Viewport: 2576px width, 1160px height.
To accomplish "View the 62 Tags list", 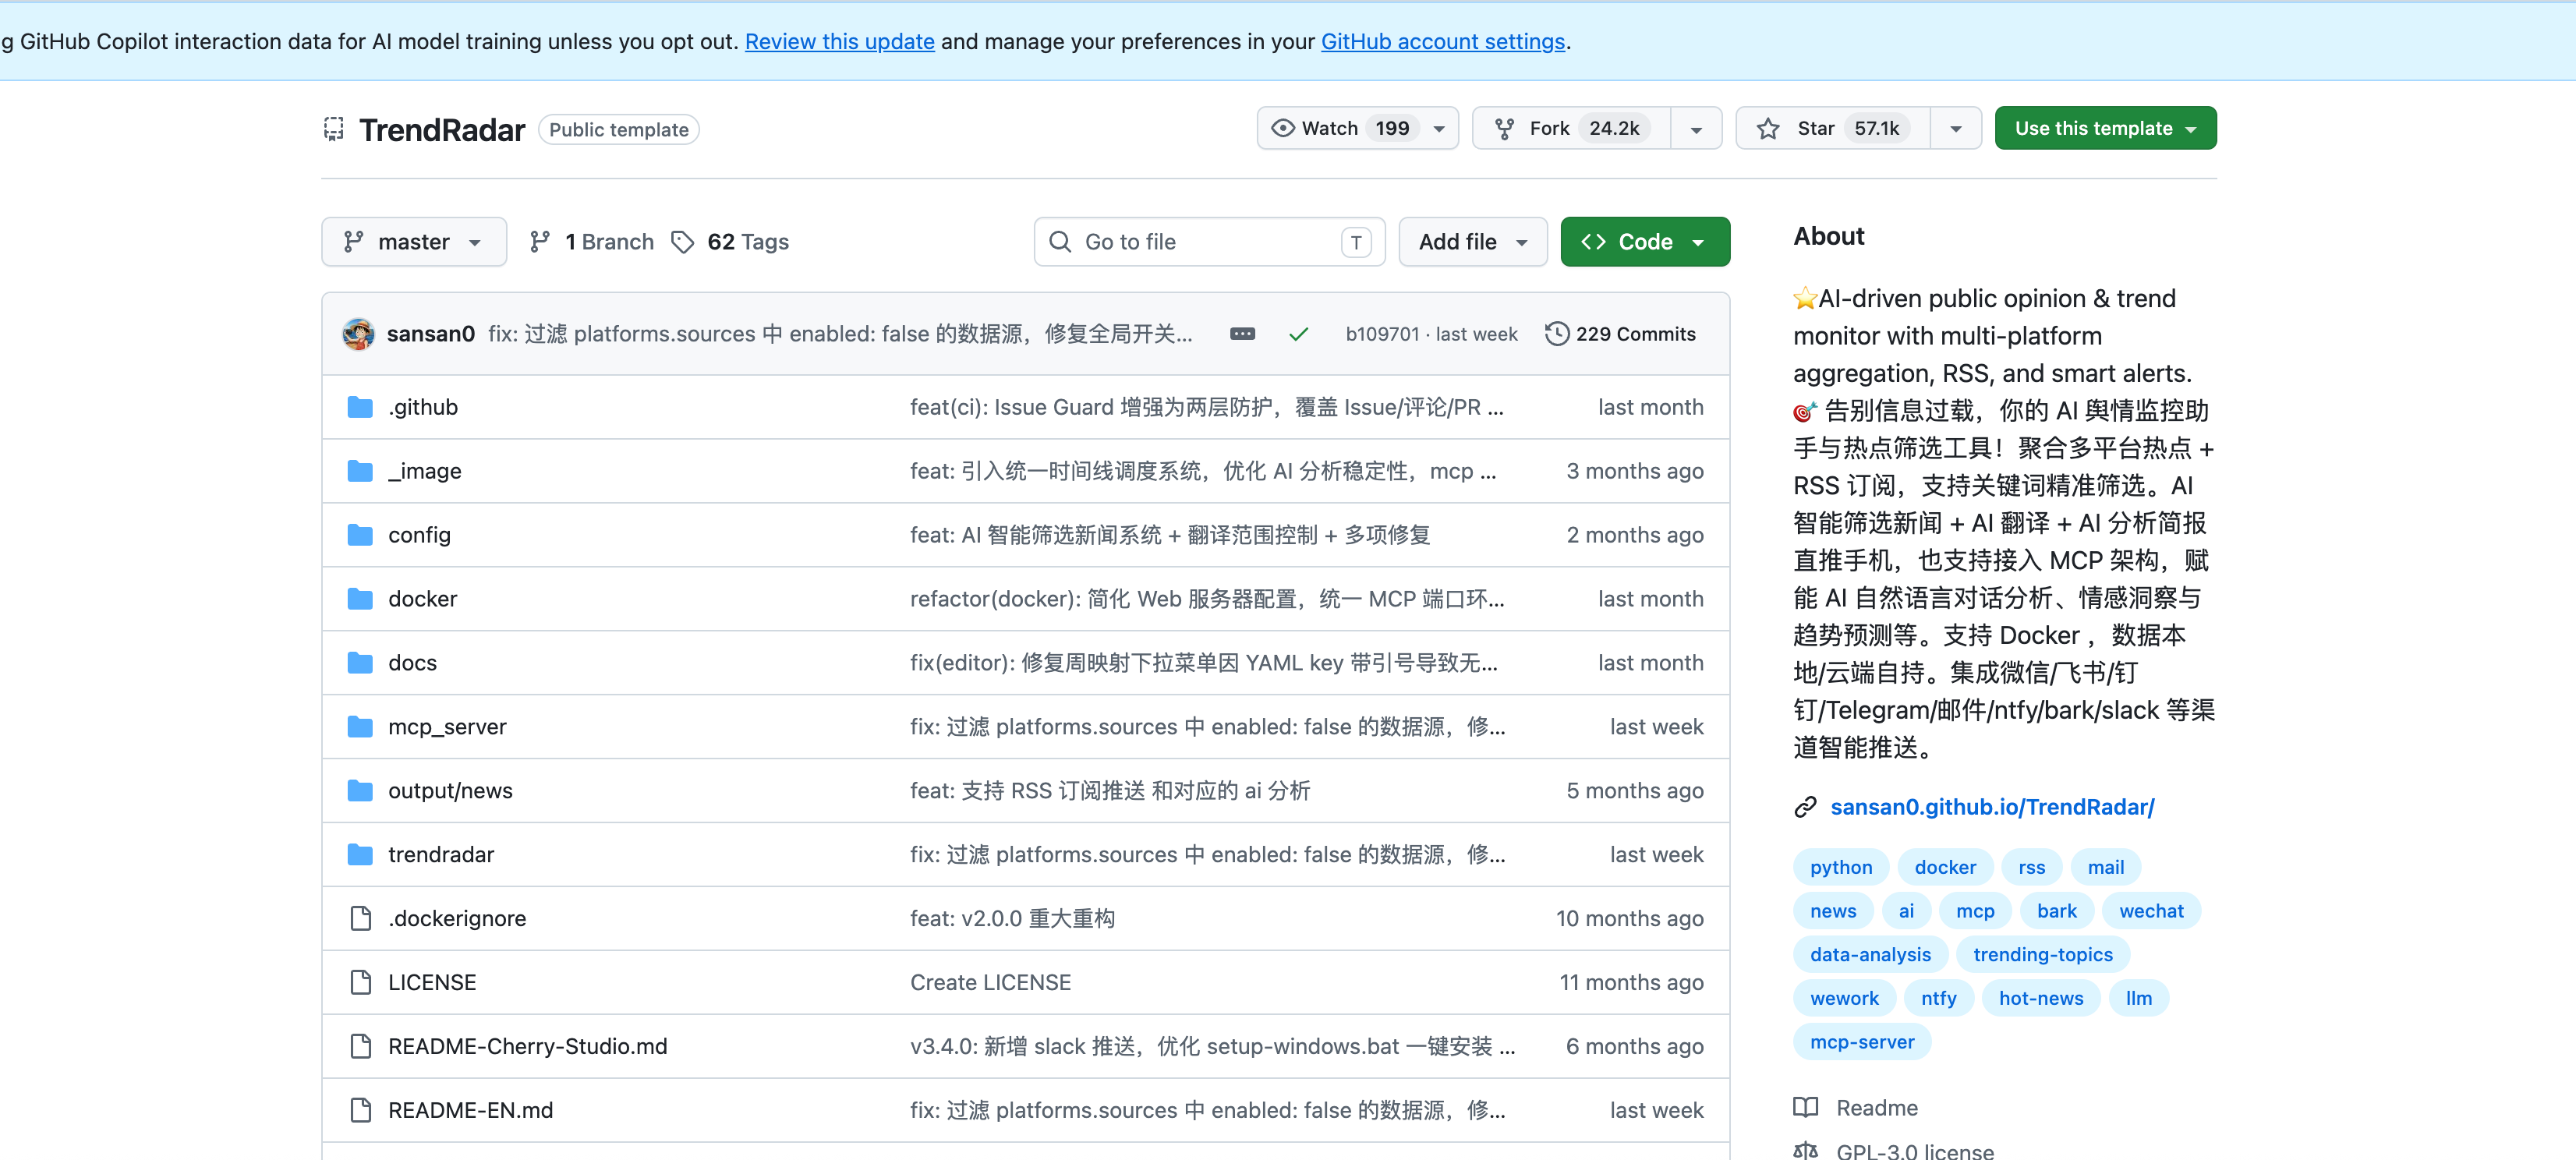I will tap(730, 242).
